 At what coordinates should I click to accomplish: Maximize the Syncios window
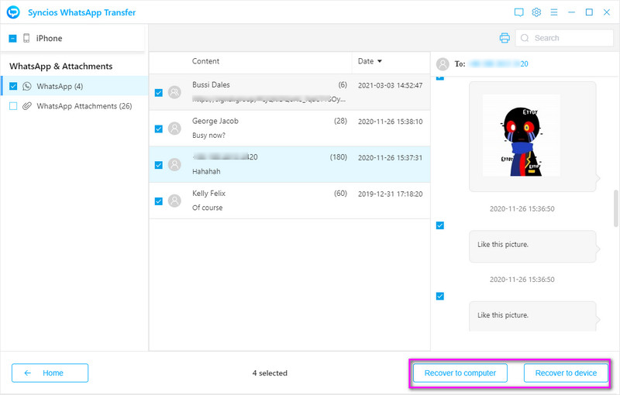click(x=589, y=12)
